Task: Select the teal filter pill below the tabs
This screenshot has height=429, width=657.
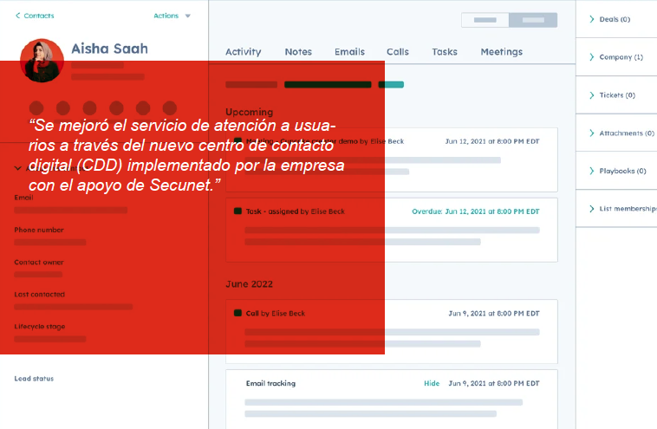Action: pos(391,84)
